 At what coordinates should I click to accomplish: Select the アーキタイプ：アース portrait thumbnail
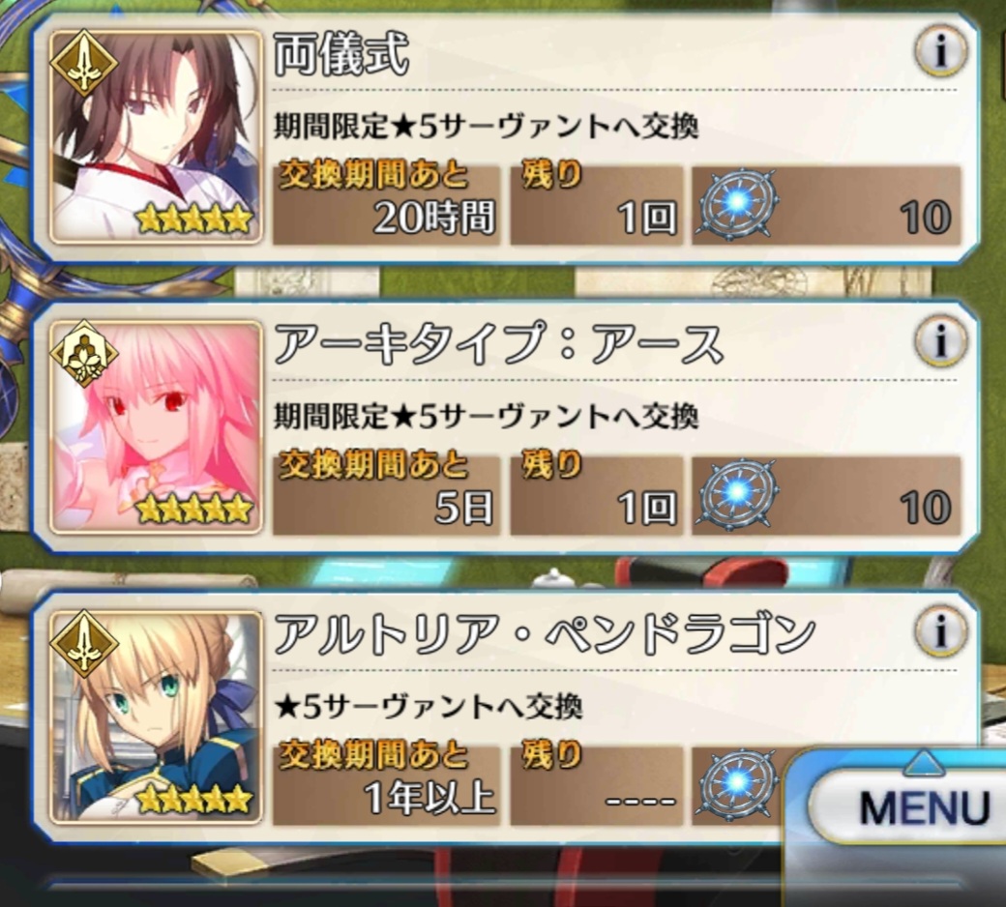(x=156, y=426)
